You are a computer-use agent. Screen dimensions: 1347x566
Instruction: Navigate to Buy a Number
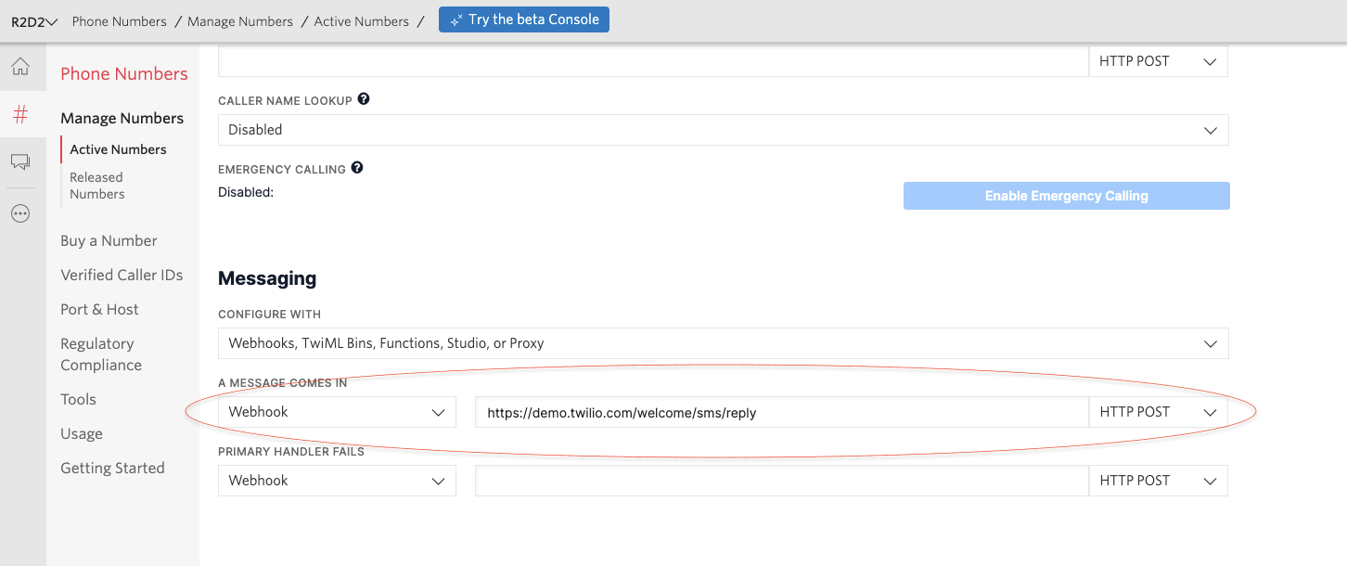point(108,239)
